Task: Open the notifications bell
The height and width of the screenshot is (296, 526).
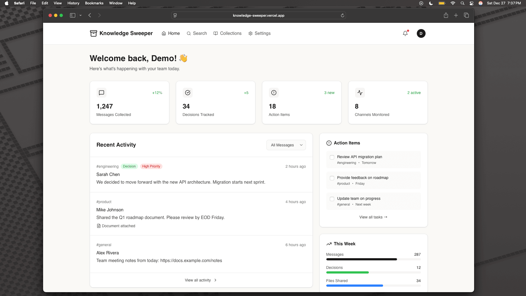Action: point(405,33)
